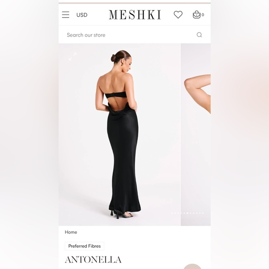Open the wishlist heart icon
This screenshot has height=269, width=269.
(x=178, y=14)
